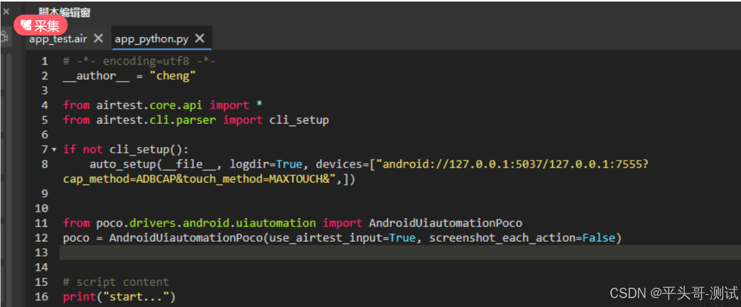The image size is (741, 307).
Task: Click line number 8 in the gutter
Action: [x=45, y=164]
